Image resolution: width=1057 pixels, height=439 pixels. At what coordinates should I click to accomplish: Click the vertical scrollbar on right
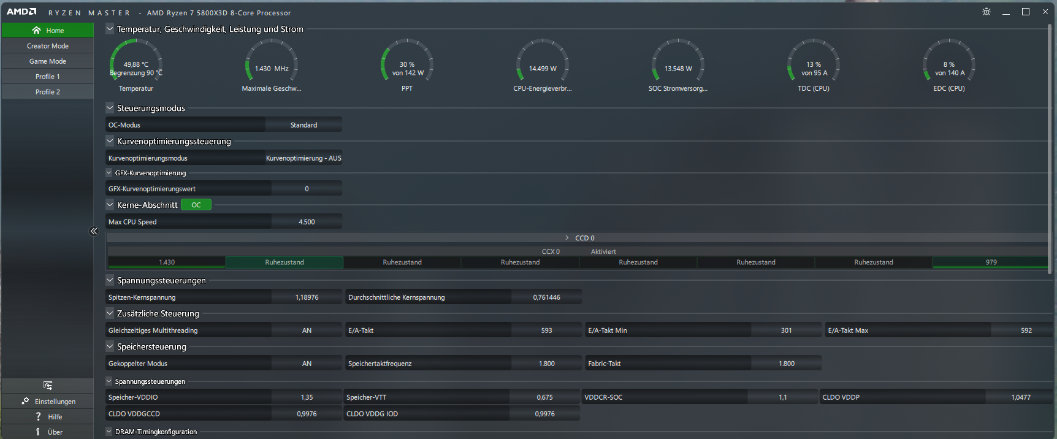click(x=1050, y=149)
